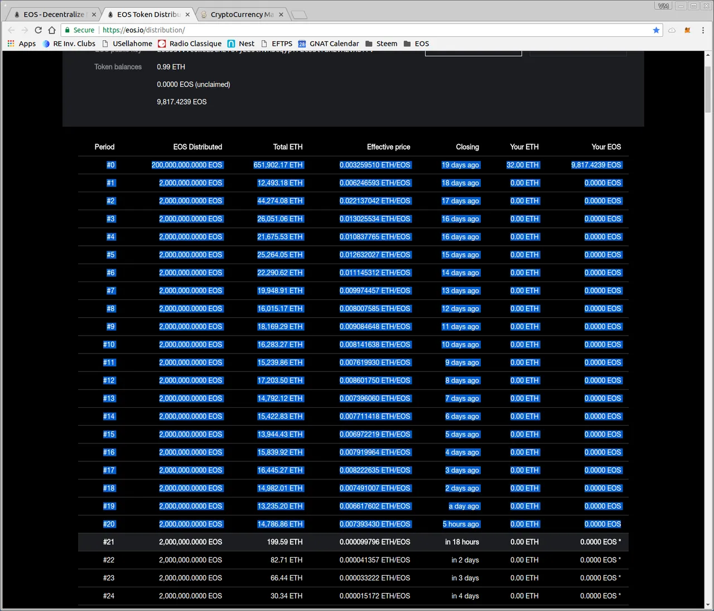This screenshot has width=714, height=611.
Task: Click 32.00 ETH in Your ETH column
Action: click(523, 165)
